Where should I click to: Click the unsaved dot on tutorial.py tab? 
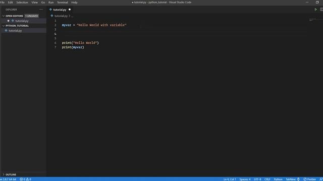click(x=70, y=10)
